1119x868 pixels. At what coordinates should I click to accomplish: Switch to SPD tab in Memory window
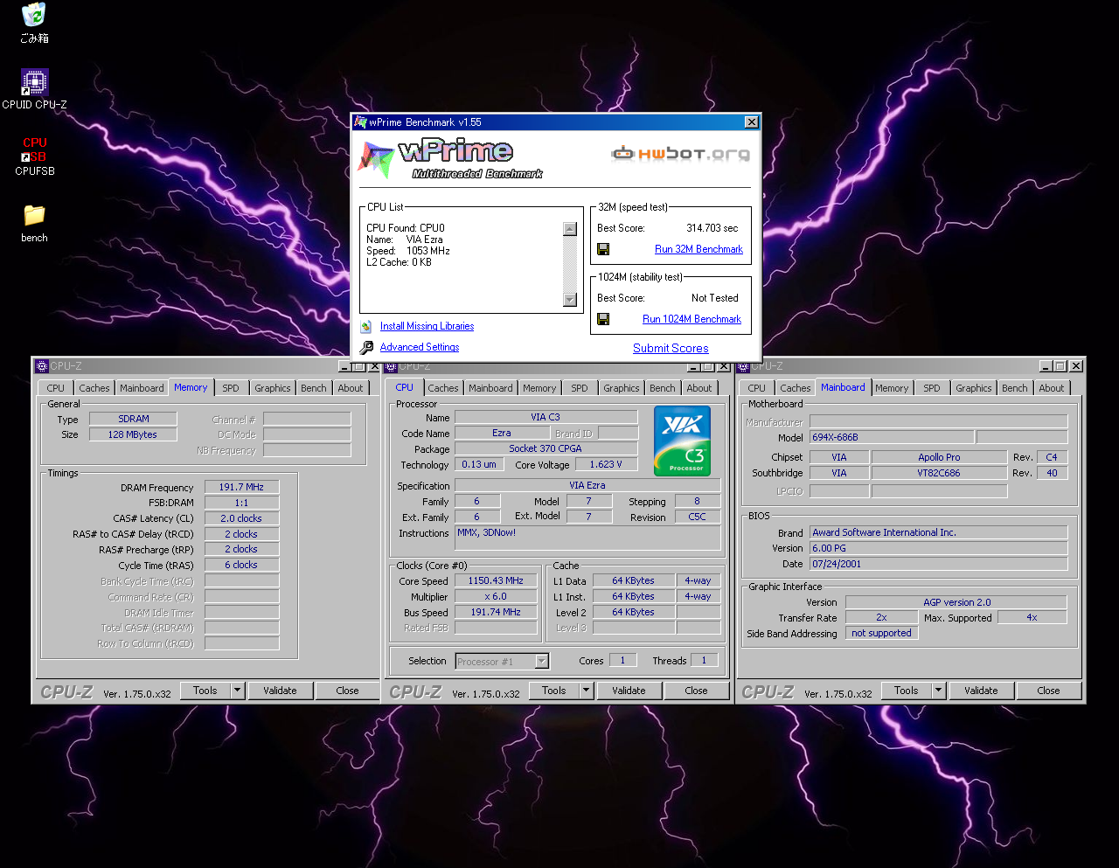(231, 388)
